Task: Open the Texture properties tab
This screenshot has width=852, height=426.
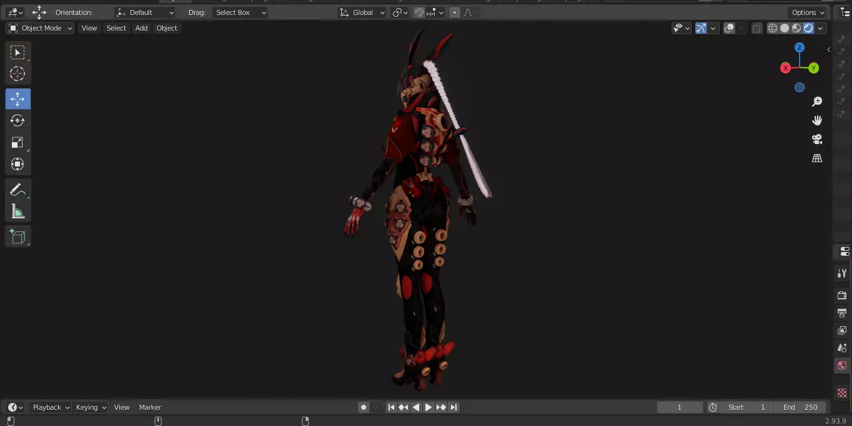Action: tap(842, 393)
